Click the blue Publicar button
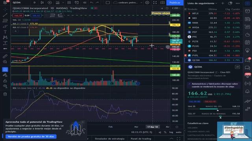This screenshot has height=141, width=252. click(x=175, y=3)
